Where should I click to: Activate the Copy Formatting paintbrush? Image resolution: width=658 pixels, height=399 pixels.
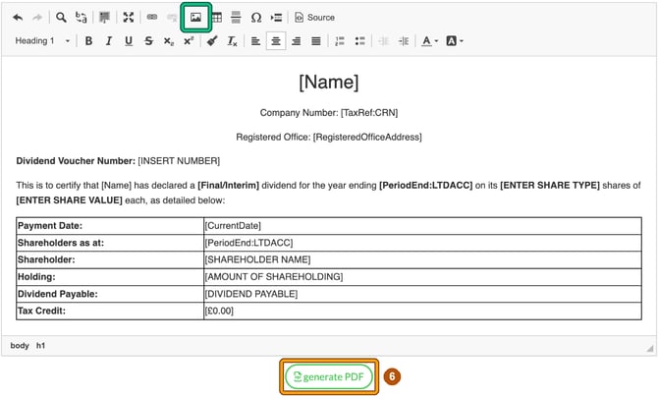coord(212,40)
